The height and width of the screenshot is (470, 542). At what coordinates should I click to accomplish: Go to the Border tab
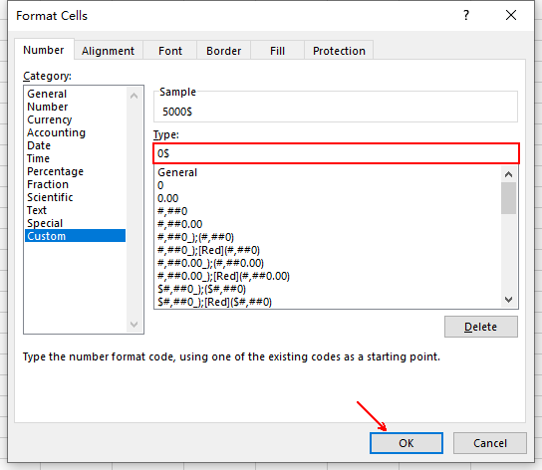point(223,51)
